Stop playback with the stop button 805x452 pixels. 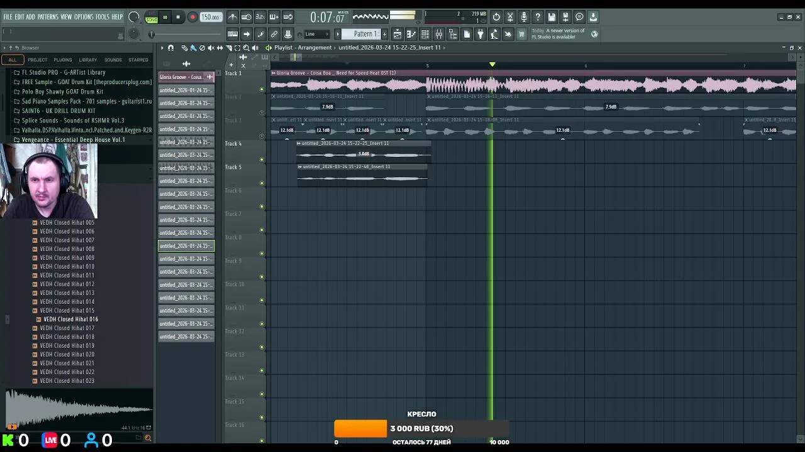(x=178, y=17)
